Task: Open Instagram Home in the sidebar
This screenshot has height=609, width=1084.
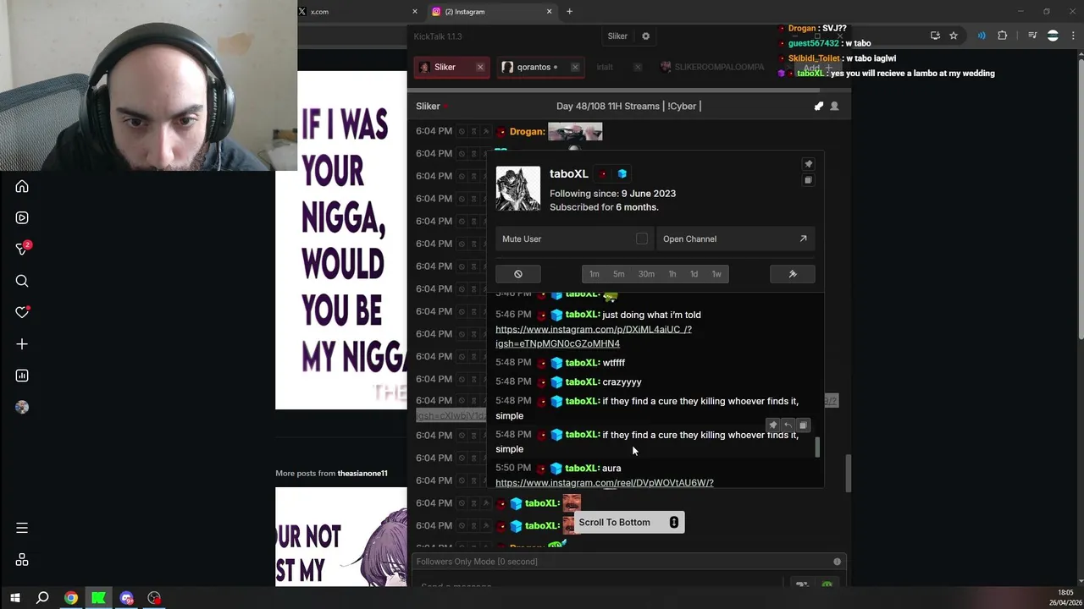Action: point(22,186)
